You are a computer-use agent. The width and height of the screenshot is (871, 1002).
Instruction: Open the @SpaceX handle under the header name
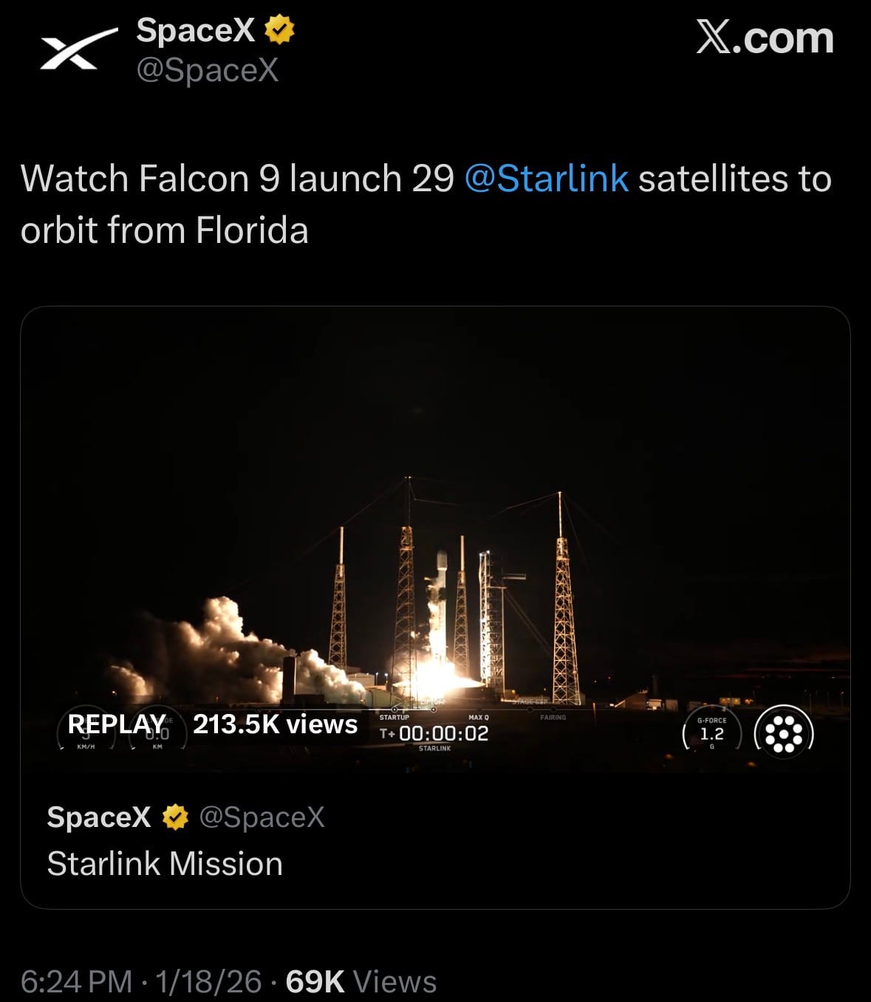[208, 70]
